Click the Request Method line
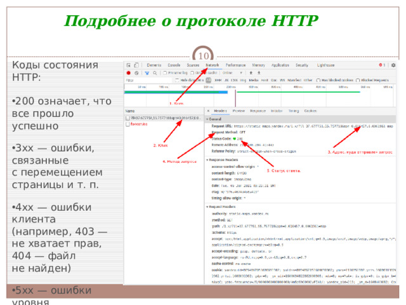This screenshot has width=406, height=305. 228,132
